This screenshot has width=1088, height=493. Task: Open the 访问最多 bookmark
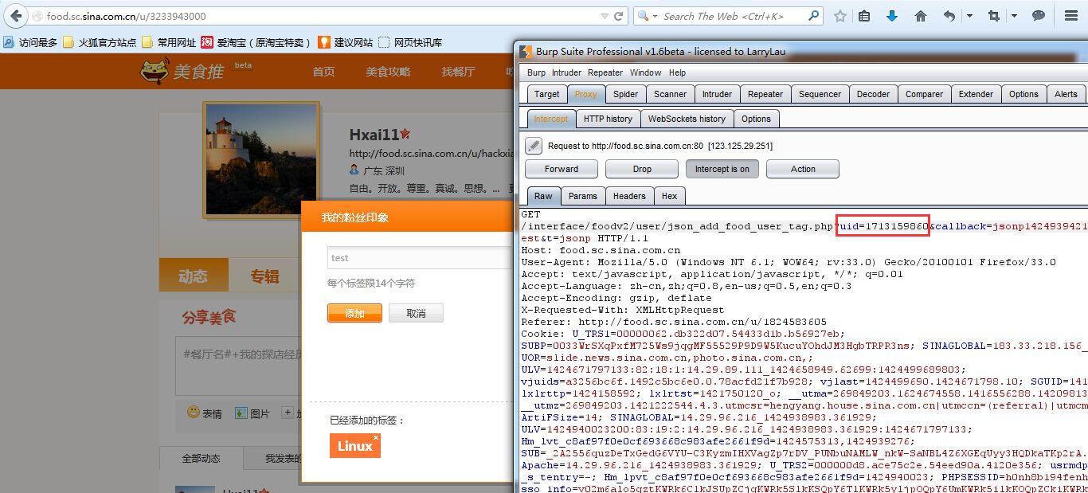click(x=30, y=42)
